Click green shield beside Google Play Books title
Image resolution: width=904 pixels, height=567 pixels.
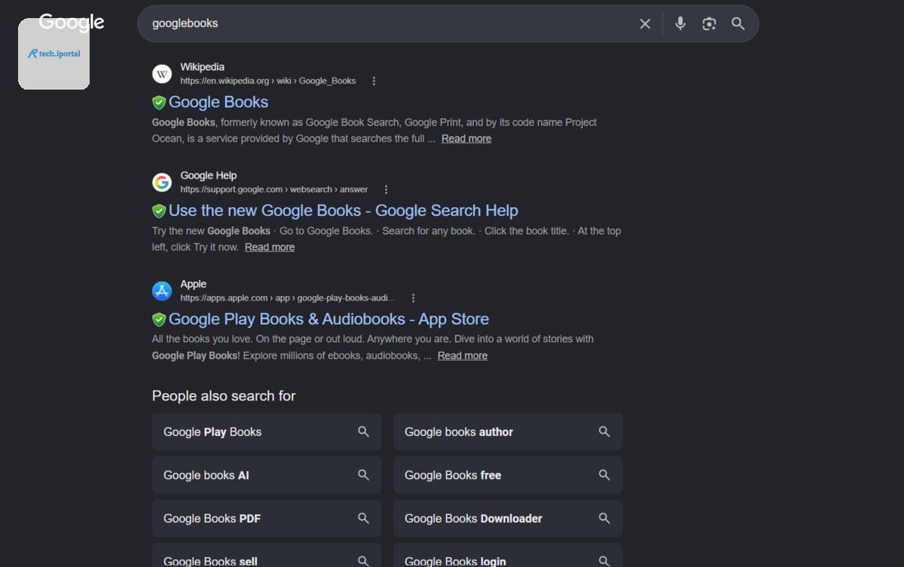pos(159,319)
